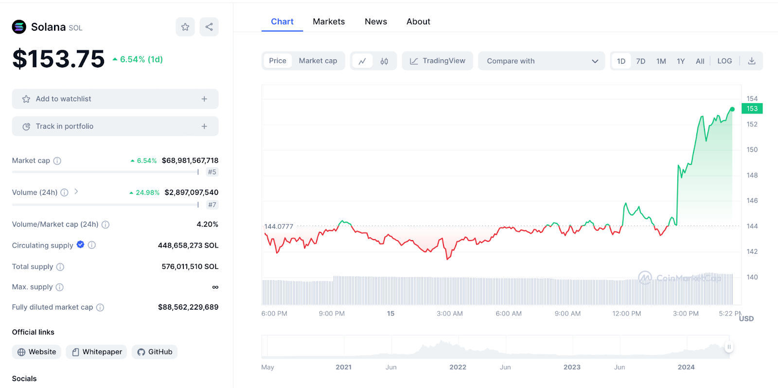Image resolution: width=778 pixels, height=388 pixels.
Task: Open the Markets tab
Action: (329, 21)
